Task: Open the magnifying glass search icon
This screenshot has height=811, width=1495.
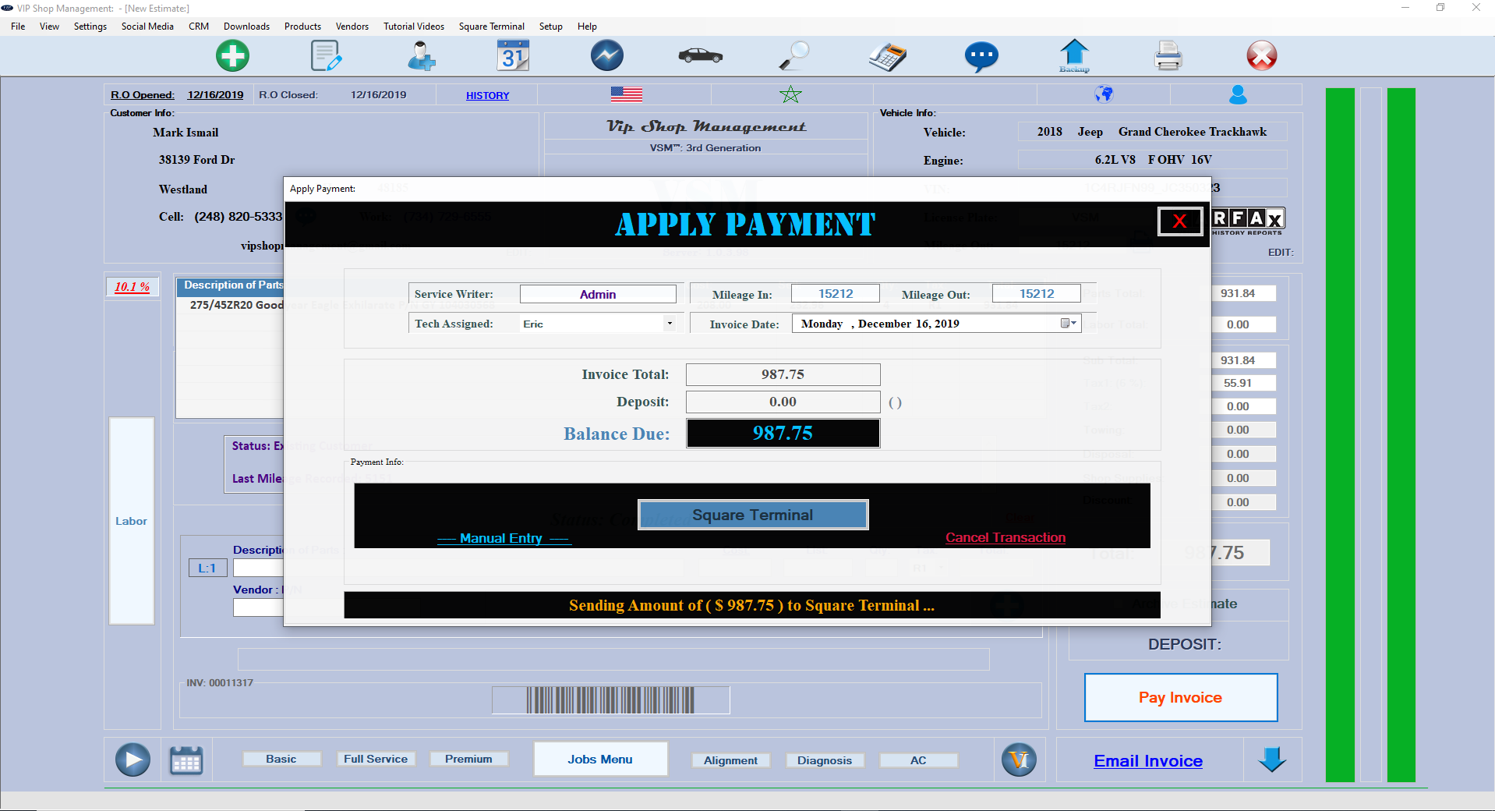Action: (794, 56)
